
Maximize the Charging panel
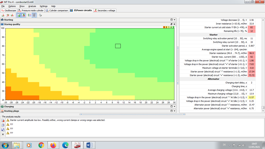pos(172,107)
